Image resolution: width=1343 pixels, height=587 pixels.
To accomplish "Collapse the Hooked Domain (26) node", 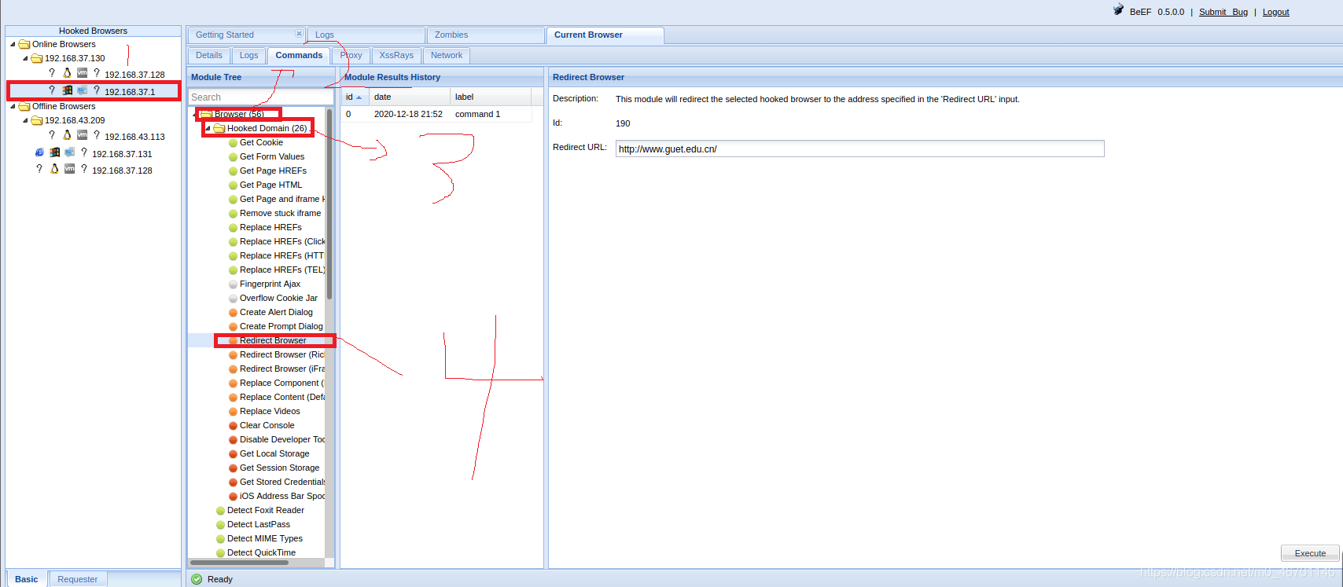I will pos(208,128).
